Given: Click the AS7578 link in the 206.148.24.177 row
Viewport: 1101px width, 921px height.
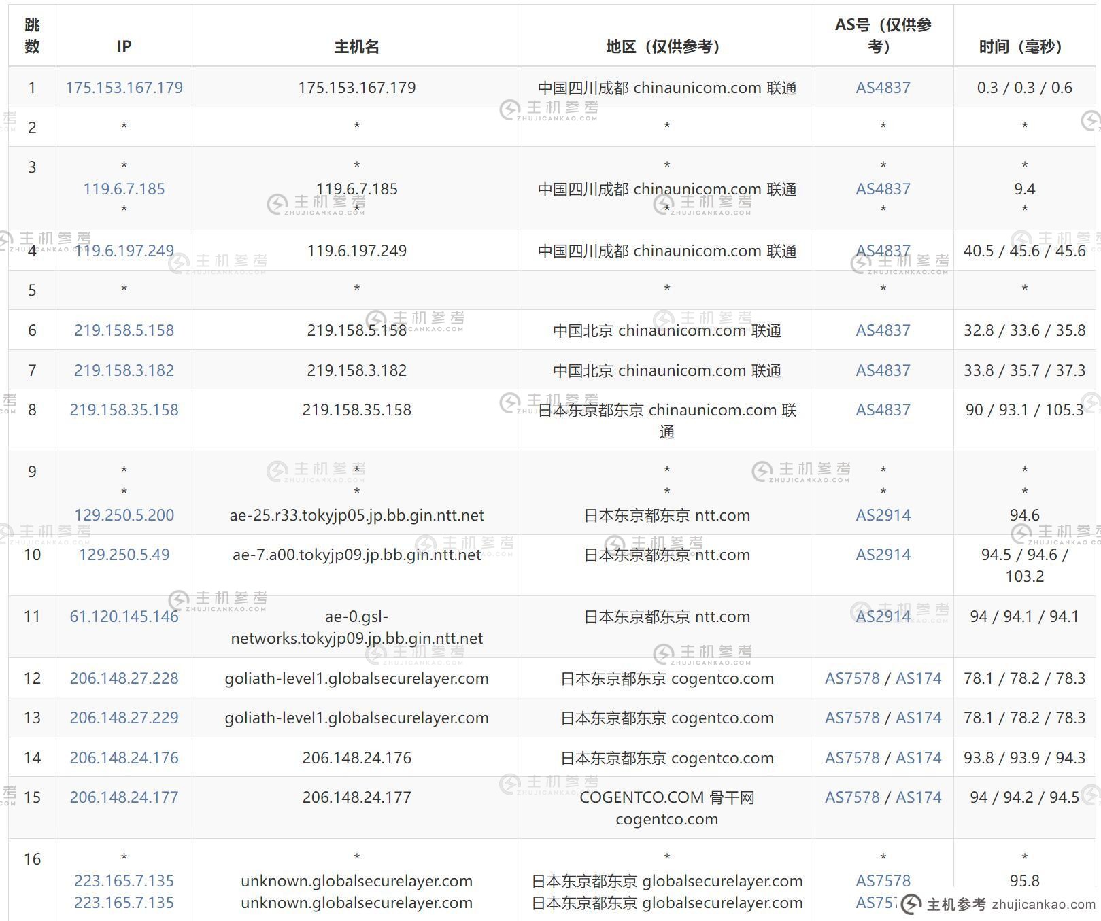Looking at the screenshot, I should 852,797.
